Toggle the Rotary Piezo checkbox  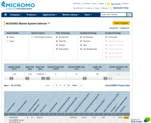[57, 49]
